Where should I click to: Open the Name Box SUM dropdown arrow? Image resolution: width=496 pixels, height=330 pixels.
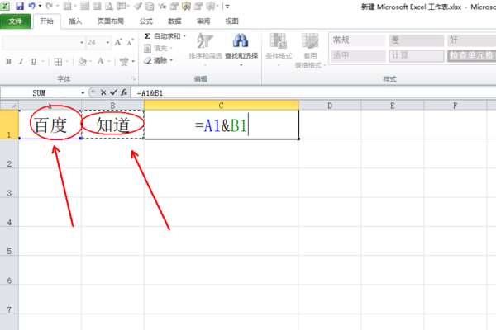(83, 93)
